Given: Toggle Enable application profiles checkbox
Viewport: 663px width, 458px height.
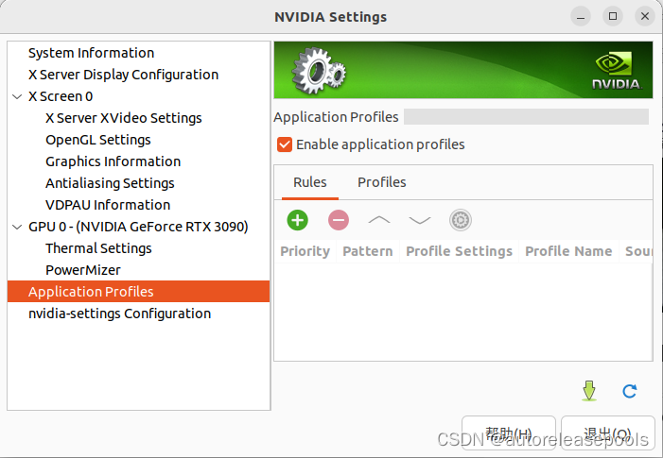Looking at the screenshot, I should [x=285, y=144].
